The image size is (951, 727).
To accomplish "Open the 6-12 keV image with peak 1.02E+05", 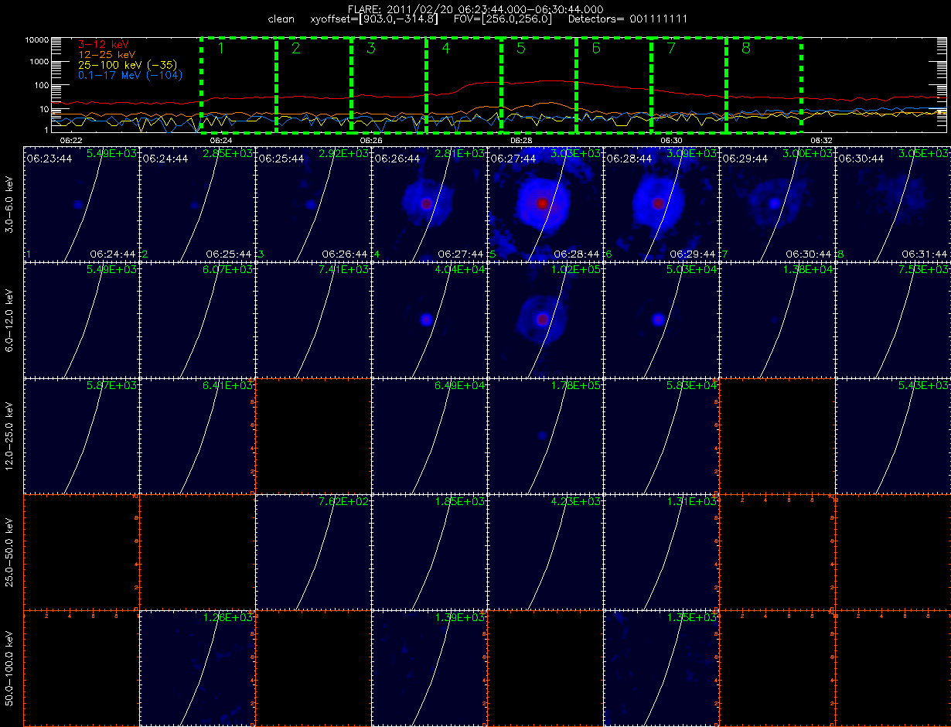I will tap(545, 319).
